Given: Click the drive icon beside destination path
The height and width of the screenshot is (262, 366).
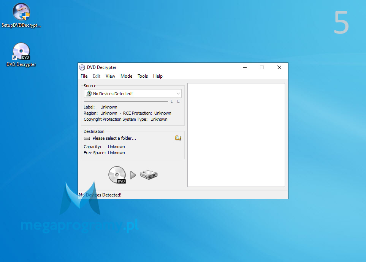Looking at the screenshot, I should [87, 139].
